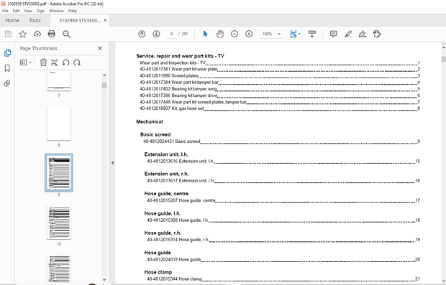Open '40-4812017381 Wear part kit wear plate' entry

[x=280, y=69]
